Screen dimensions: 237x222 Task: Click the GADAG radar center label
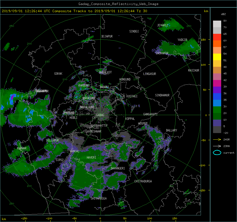pos(100,115)
